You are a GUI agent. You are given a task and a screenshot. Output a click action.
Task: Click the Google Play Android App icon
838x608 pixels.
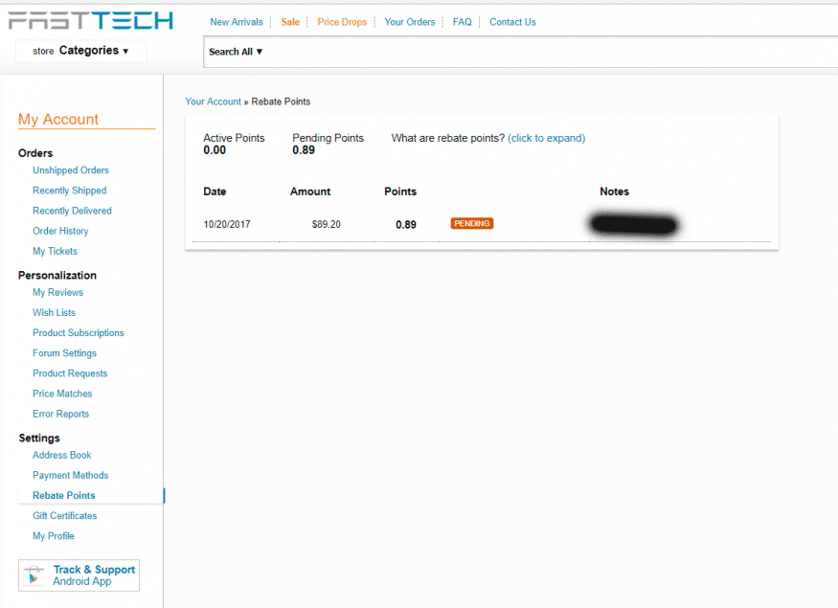(x=35, y=575)
